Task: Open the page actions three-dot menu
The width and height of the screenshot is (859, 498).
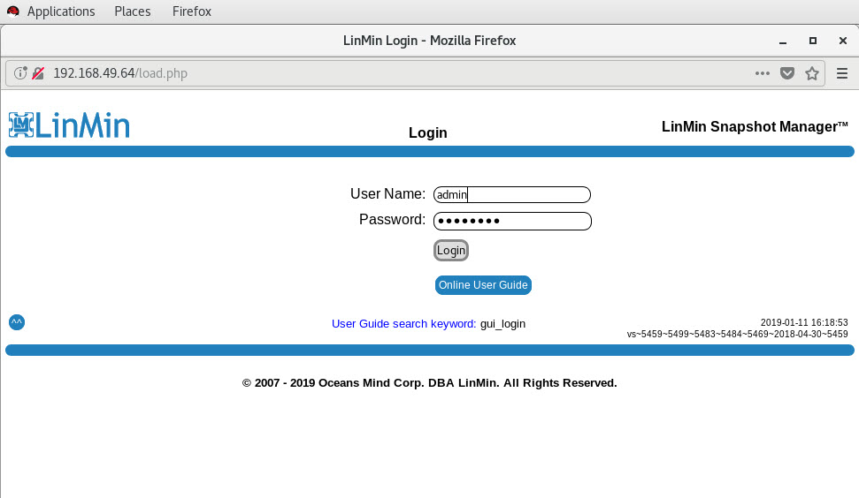Action: coord(762,73)
